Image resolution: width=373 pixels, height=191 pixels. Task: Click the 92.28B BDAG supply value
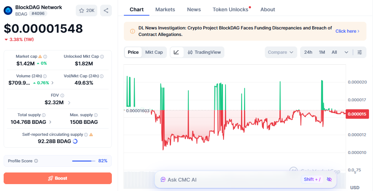click(x=55, y=141)
